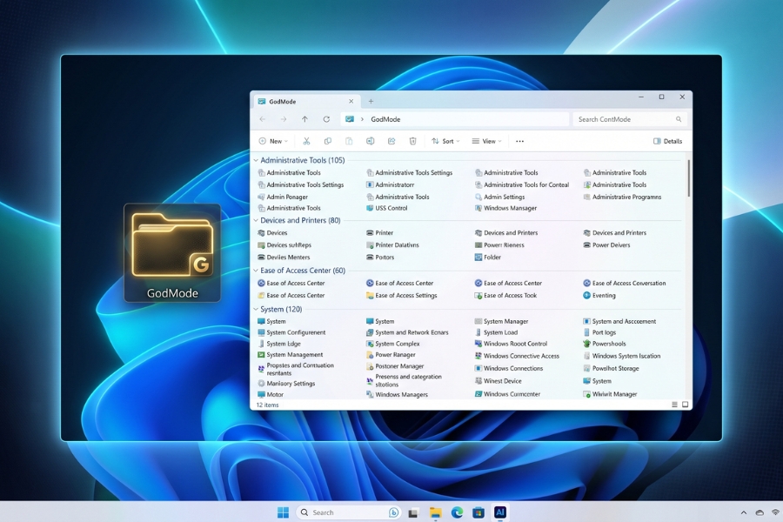The width and height of the screenshot is (783, 522).
Task: Go back using the left arrow button
Action: (263, 119)
